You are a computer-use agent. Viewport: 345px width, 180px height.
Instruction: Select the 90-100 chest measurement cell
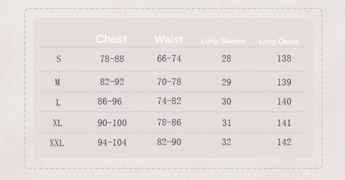click(x=112, y=123)
